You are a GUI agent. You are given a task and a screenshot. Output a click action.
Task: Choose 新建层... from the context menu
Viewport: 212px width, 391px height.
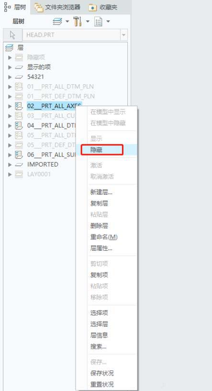(x=101, y=192)
